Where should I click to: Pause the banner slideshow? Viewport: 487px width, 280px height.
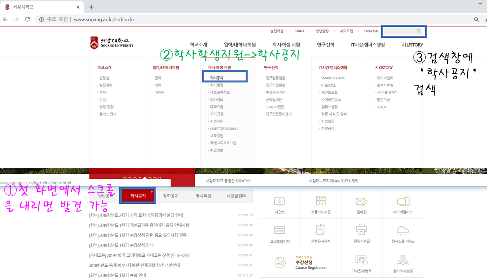(159, 179)
